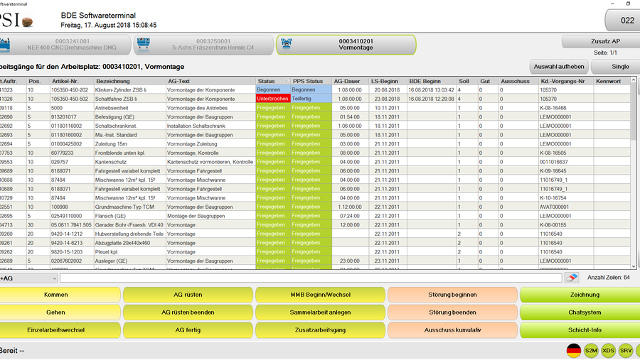
Task: Select the Befestigung (GE) row
Action: (x=315, y=116)
